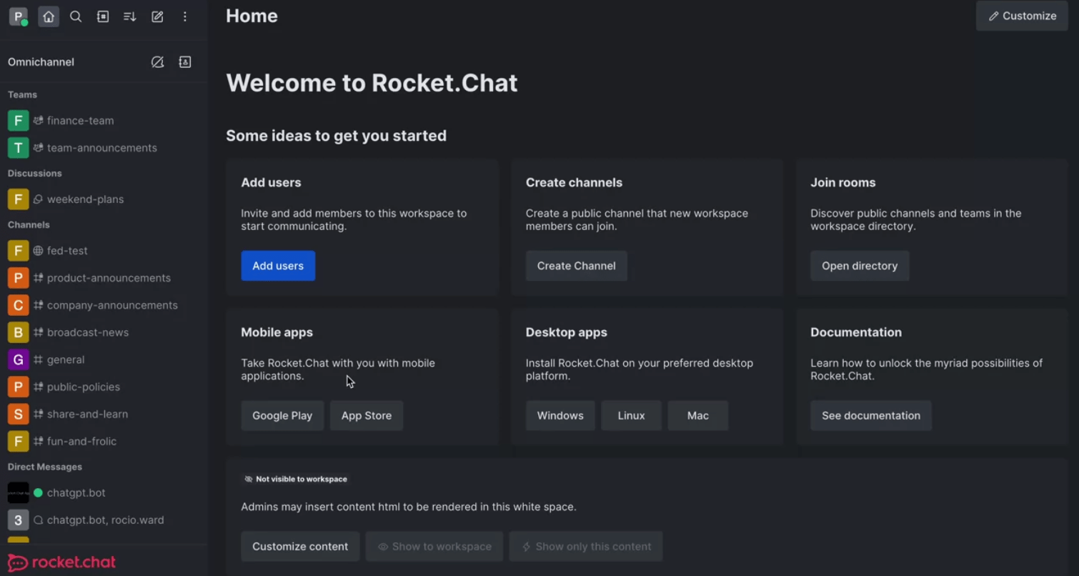Click the blue Add users button
Viewport: 1079px width, 576px height.
coord(278,265)
